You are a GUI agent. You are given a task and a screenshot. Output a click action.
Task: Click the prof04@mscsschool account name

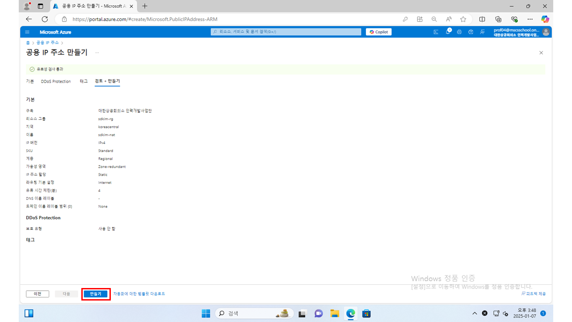516,30
